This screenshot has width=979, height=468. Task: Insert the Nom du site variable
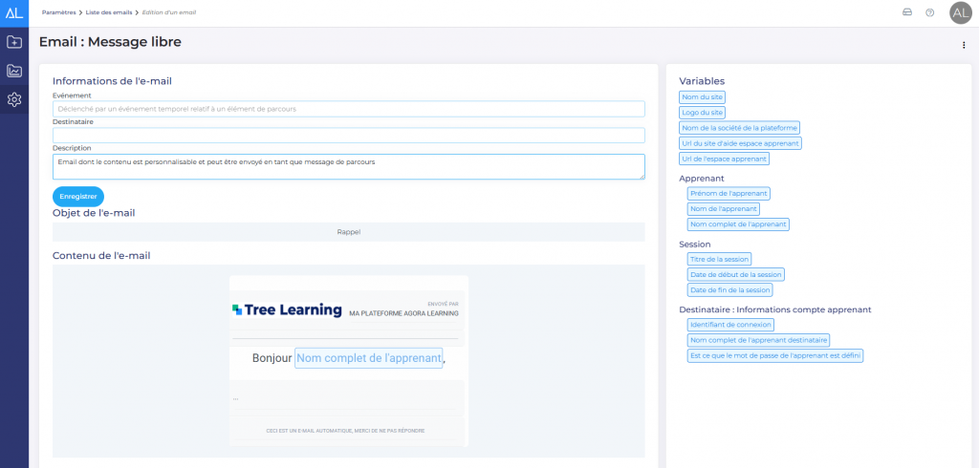coord(703,97)
